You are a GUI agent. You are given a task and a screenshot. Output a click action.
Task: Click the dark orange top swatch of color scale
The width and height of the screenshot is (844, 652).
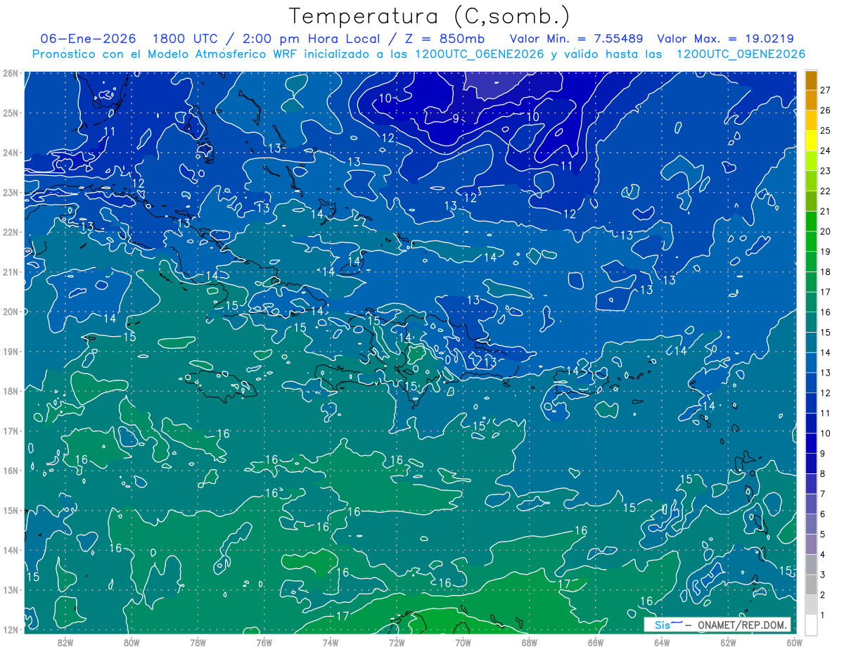point(811,80)
